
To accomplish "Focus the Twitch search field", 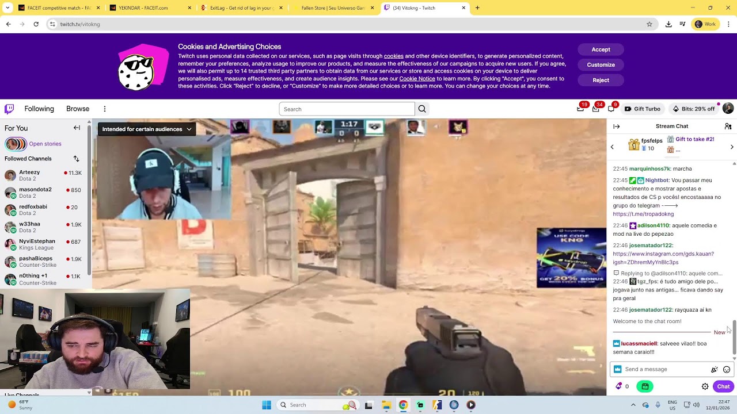I will 347,109.
